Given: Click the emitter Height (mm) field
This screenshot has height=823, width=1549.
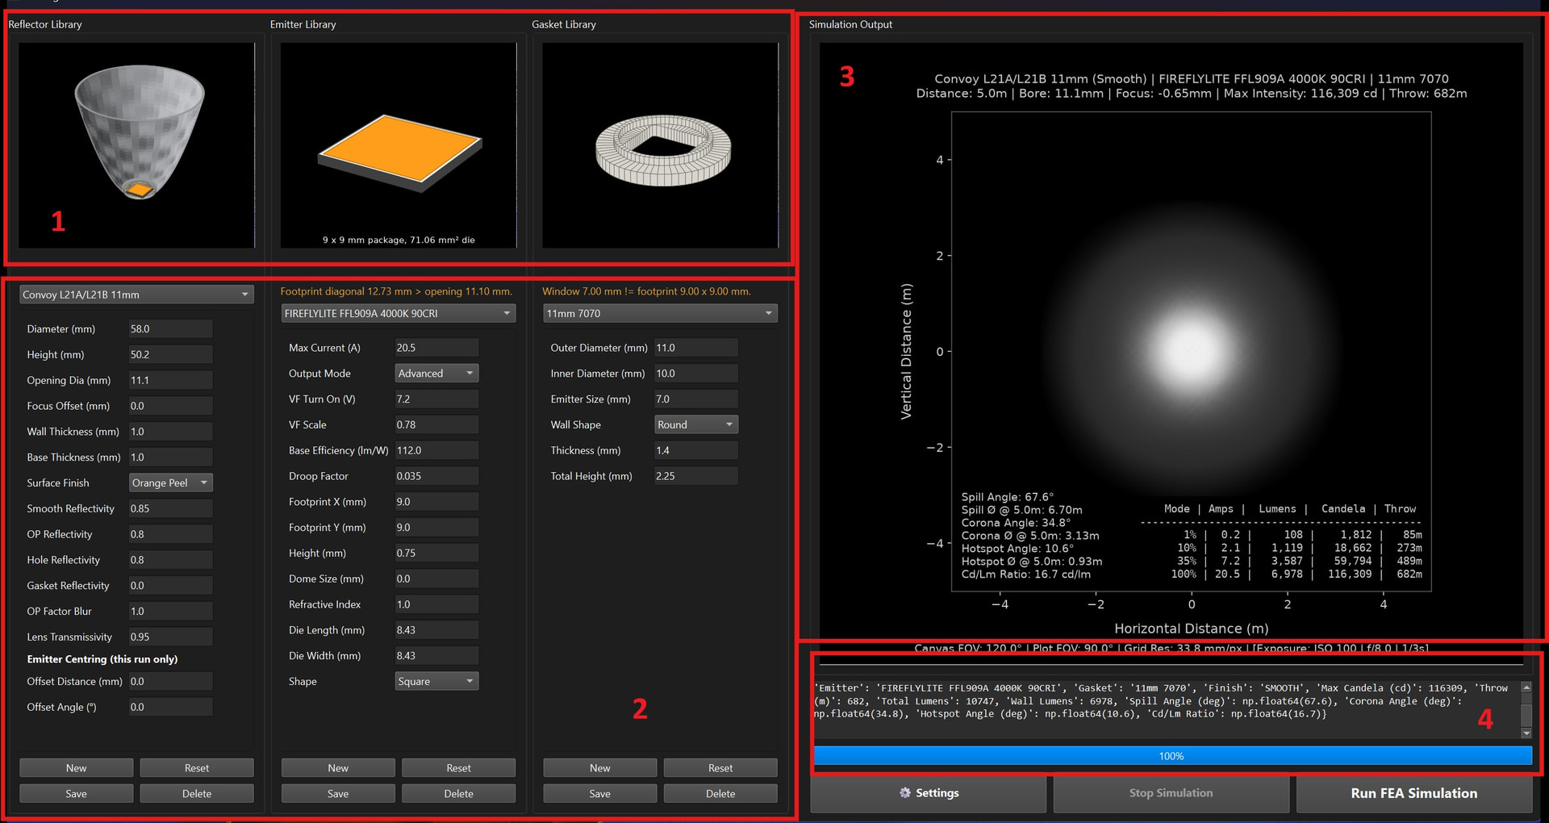Looking at the screenshot, I should pyautogui.click(x=436, y=554).
